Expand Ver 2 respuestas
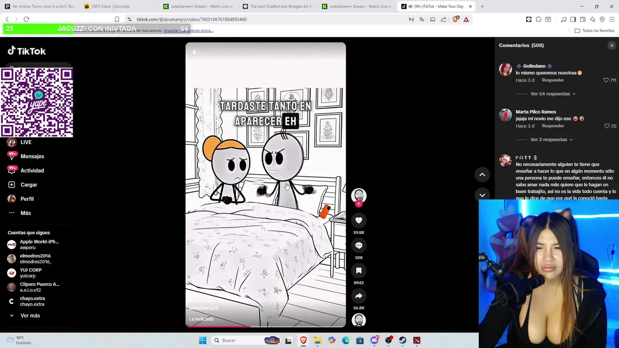 (551, 140)
